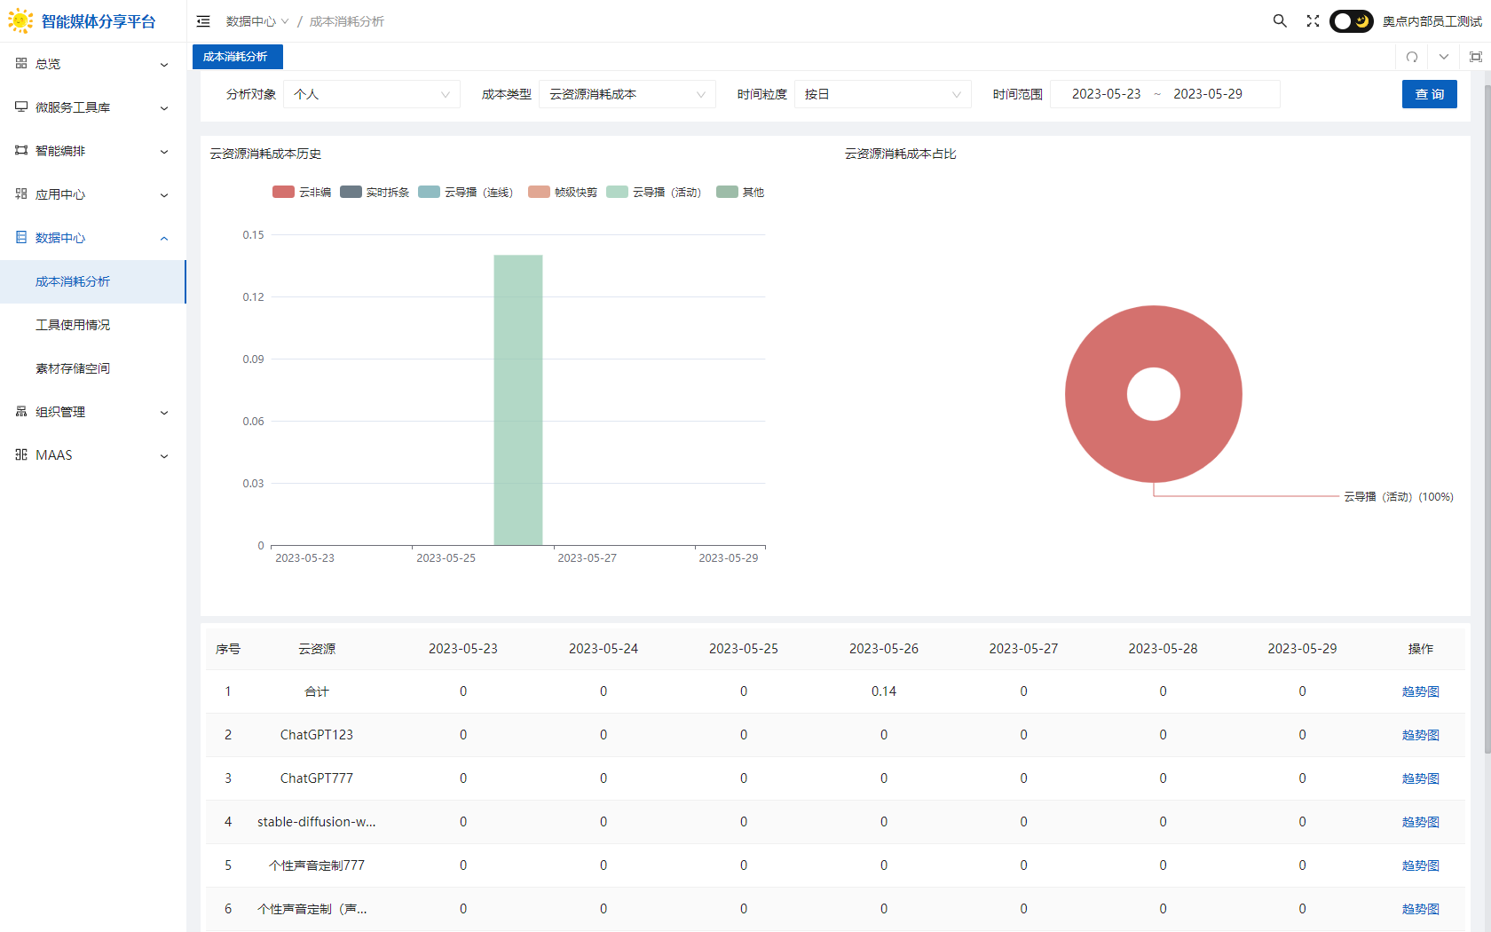Viewport: 1491px width, 932px height.
Task: Click the 组织管理 hierarchy icon
Action: tap(21, 411)
